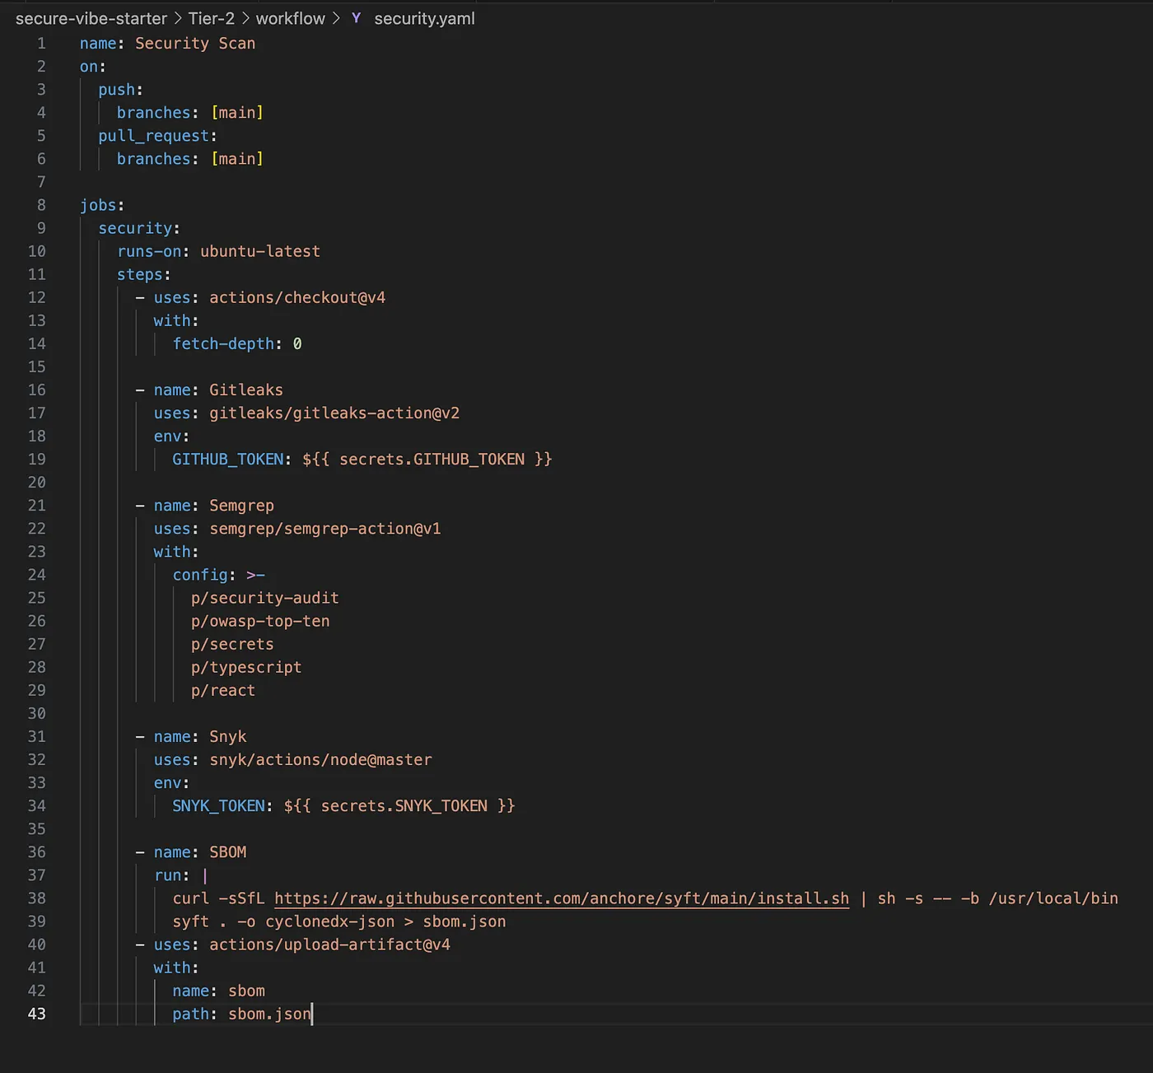
Task: Click the 'pull_request:' key
Action: point(157,135)
